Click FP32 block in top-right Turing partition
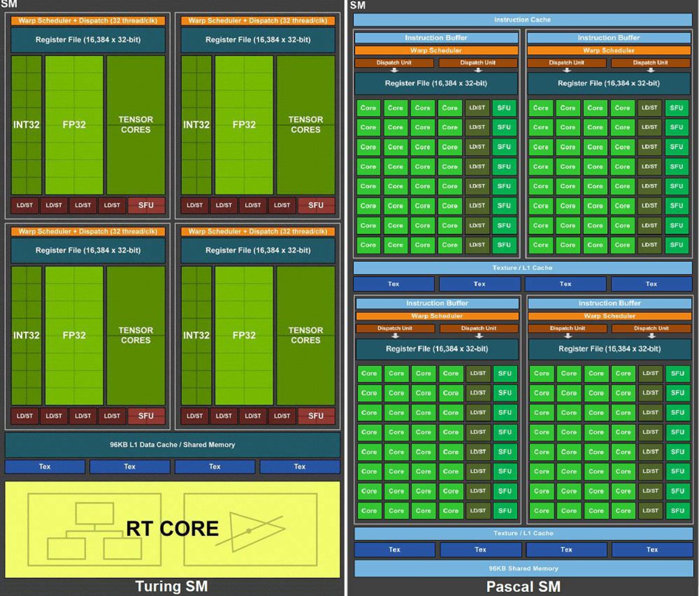The width and height of the screenshot is (699, 596). pyautogui.click(x=244, y=125)
